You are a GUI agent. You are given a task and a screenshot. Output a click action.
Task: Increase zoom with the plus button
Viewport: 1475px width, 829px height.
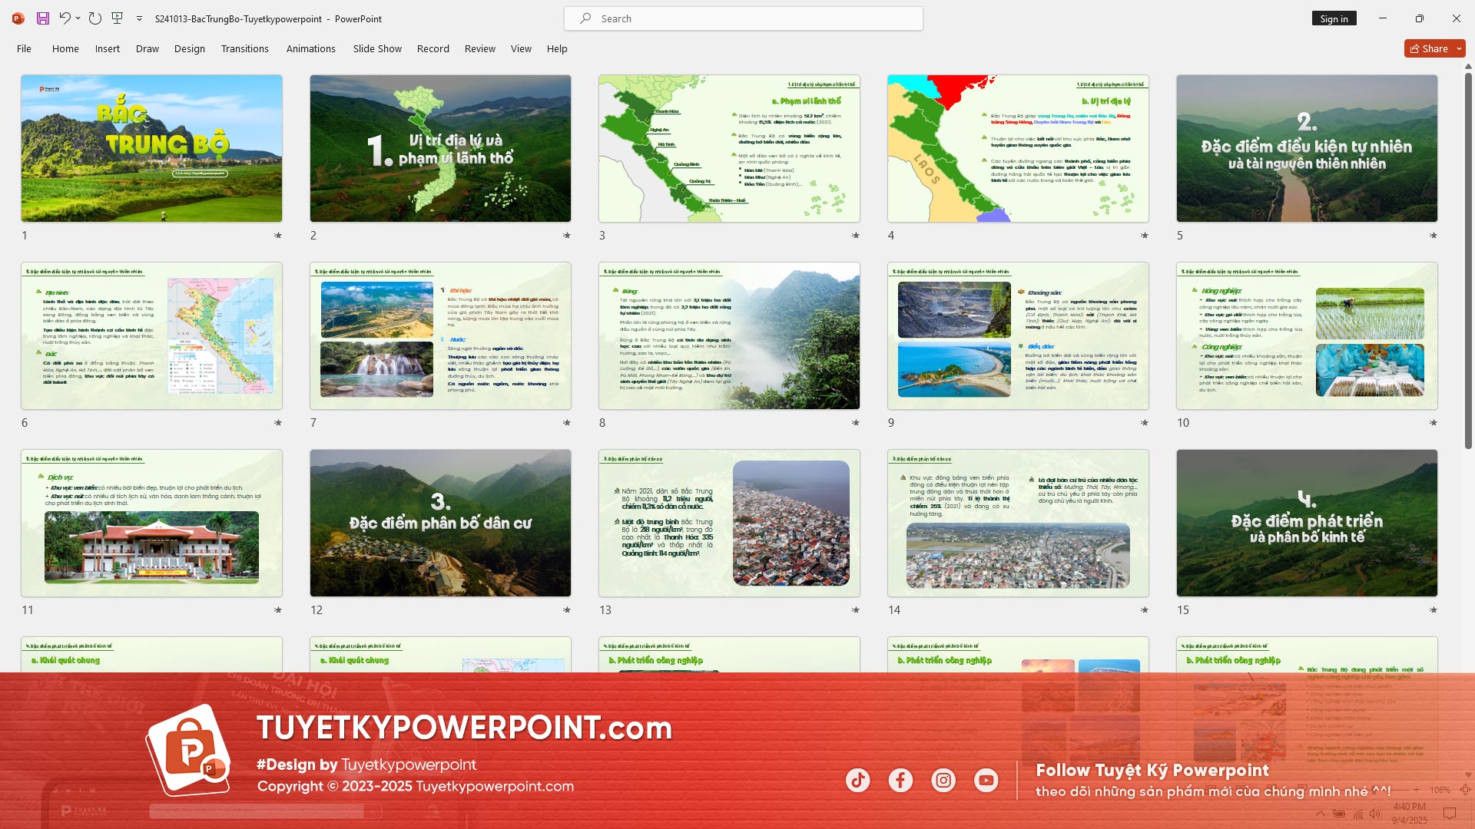coord(1417,789)
